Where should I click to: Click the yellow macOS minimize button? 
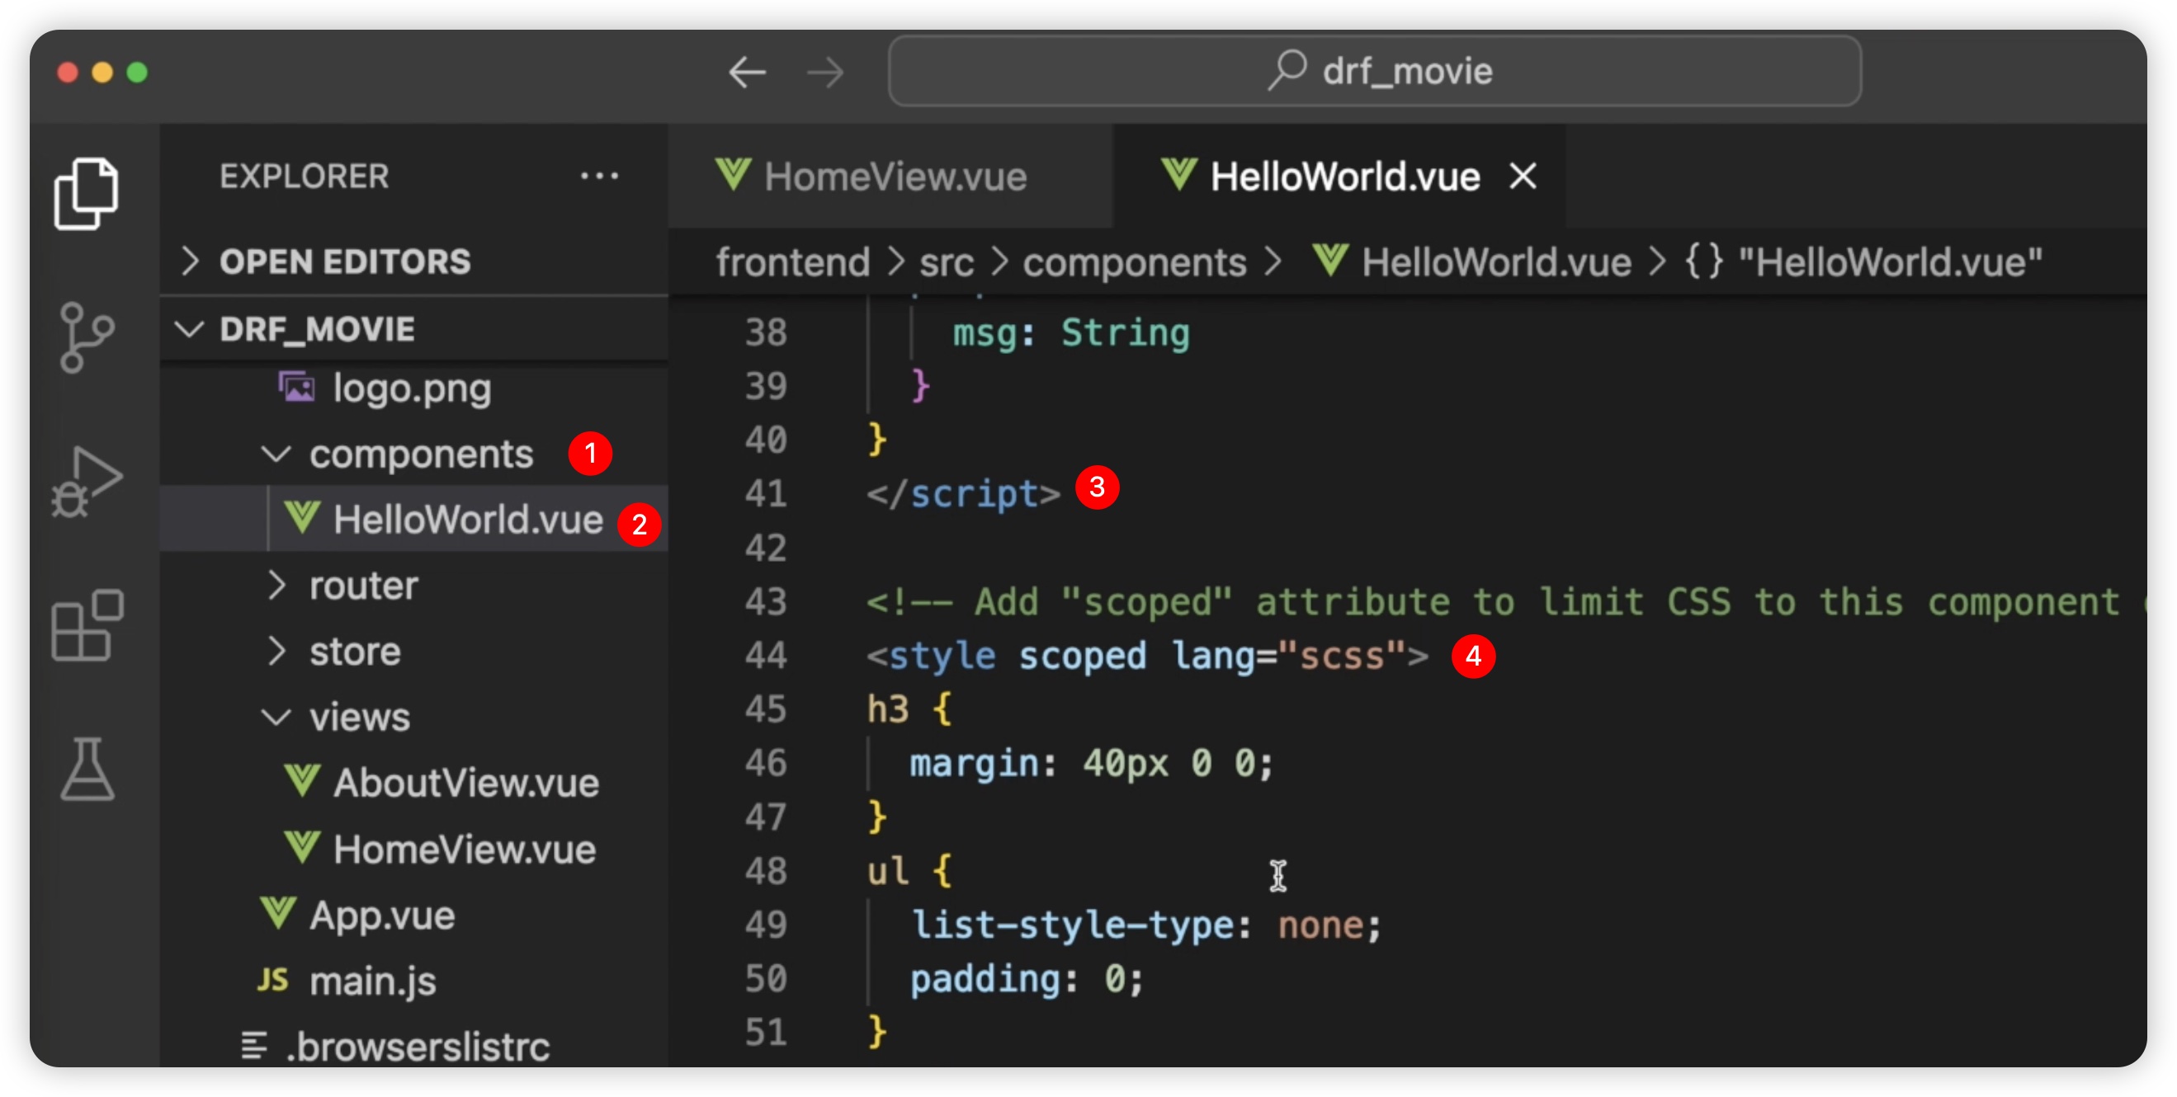click(102, 73)
